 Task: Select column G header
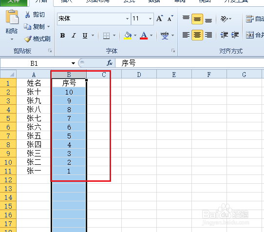(244, 74)
